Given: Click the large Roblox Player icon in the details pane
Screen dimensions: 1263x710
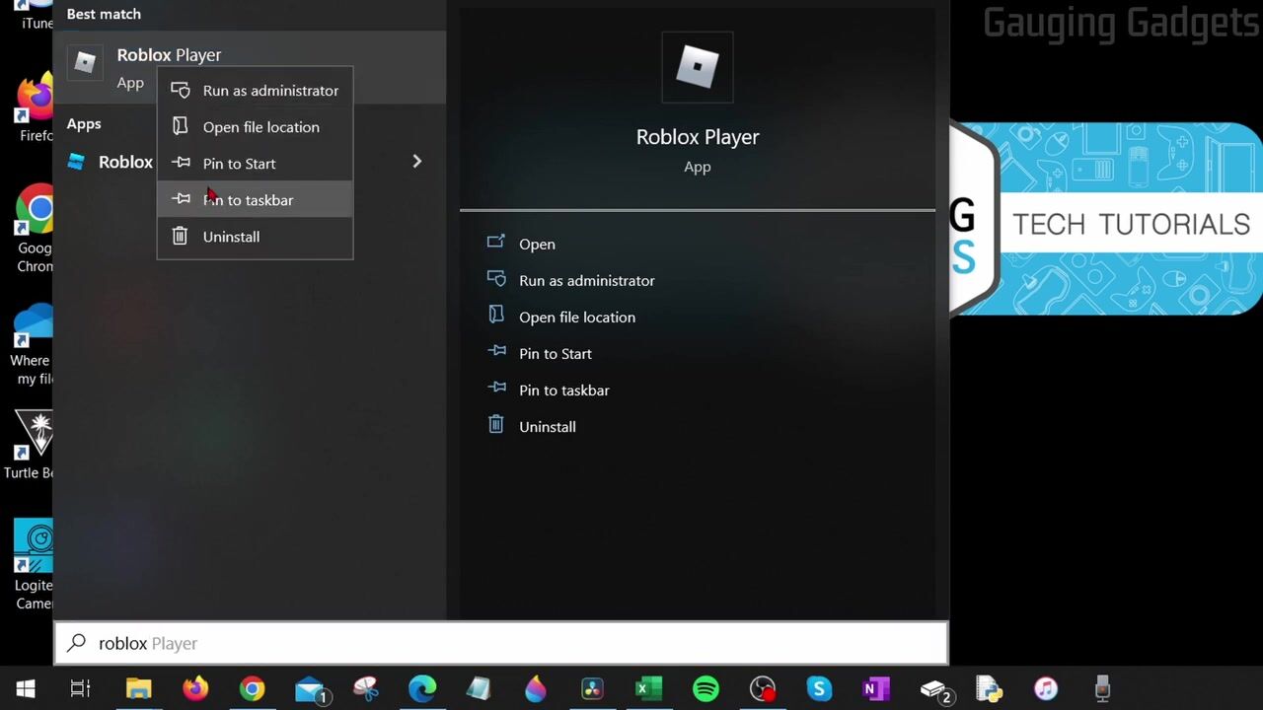Looking at the screenshot, I should (x=698, y=67).
